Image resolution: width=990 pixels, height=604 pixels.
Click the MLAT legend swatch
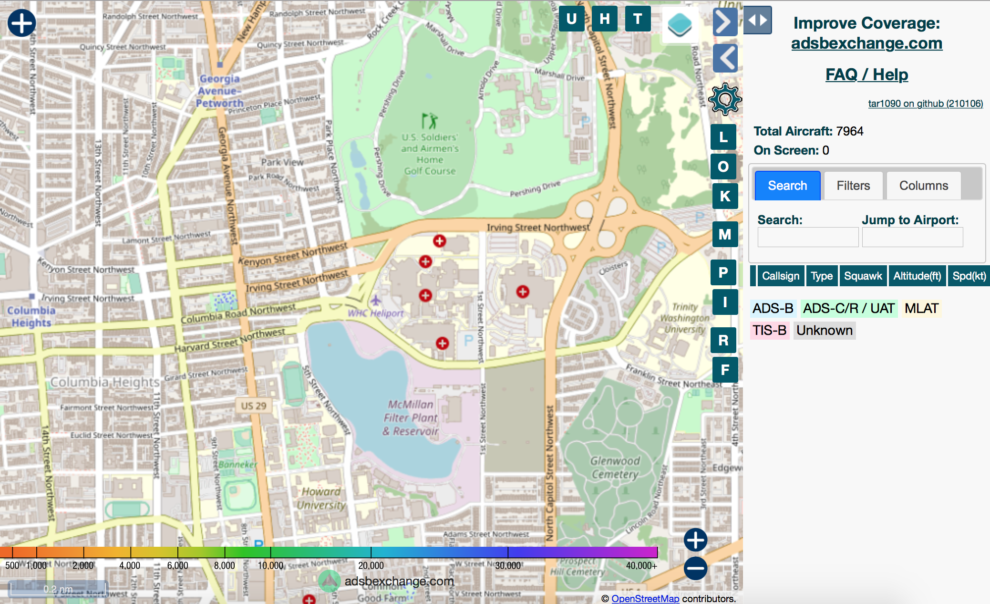point(922,308)
